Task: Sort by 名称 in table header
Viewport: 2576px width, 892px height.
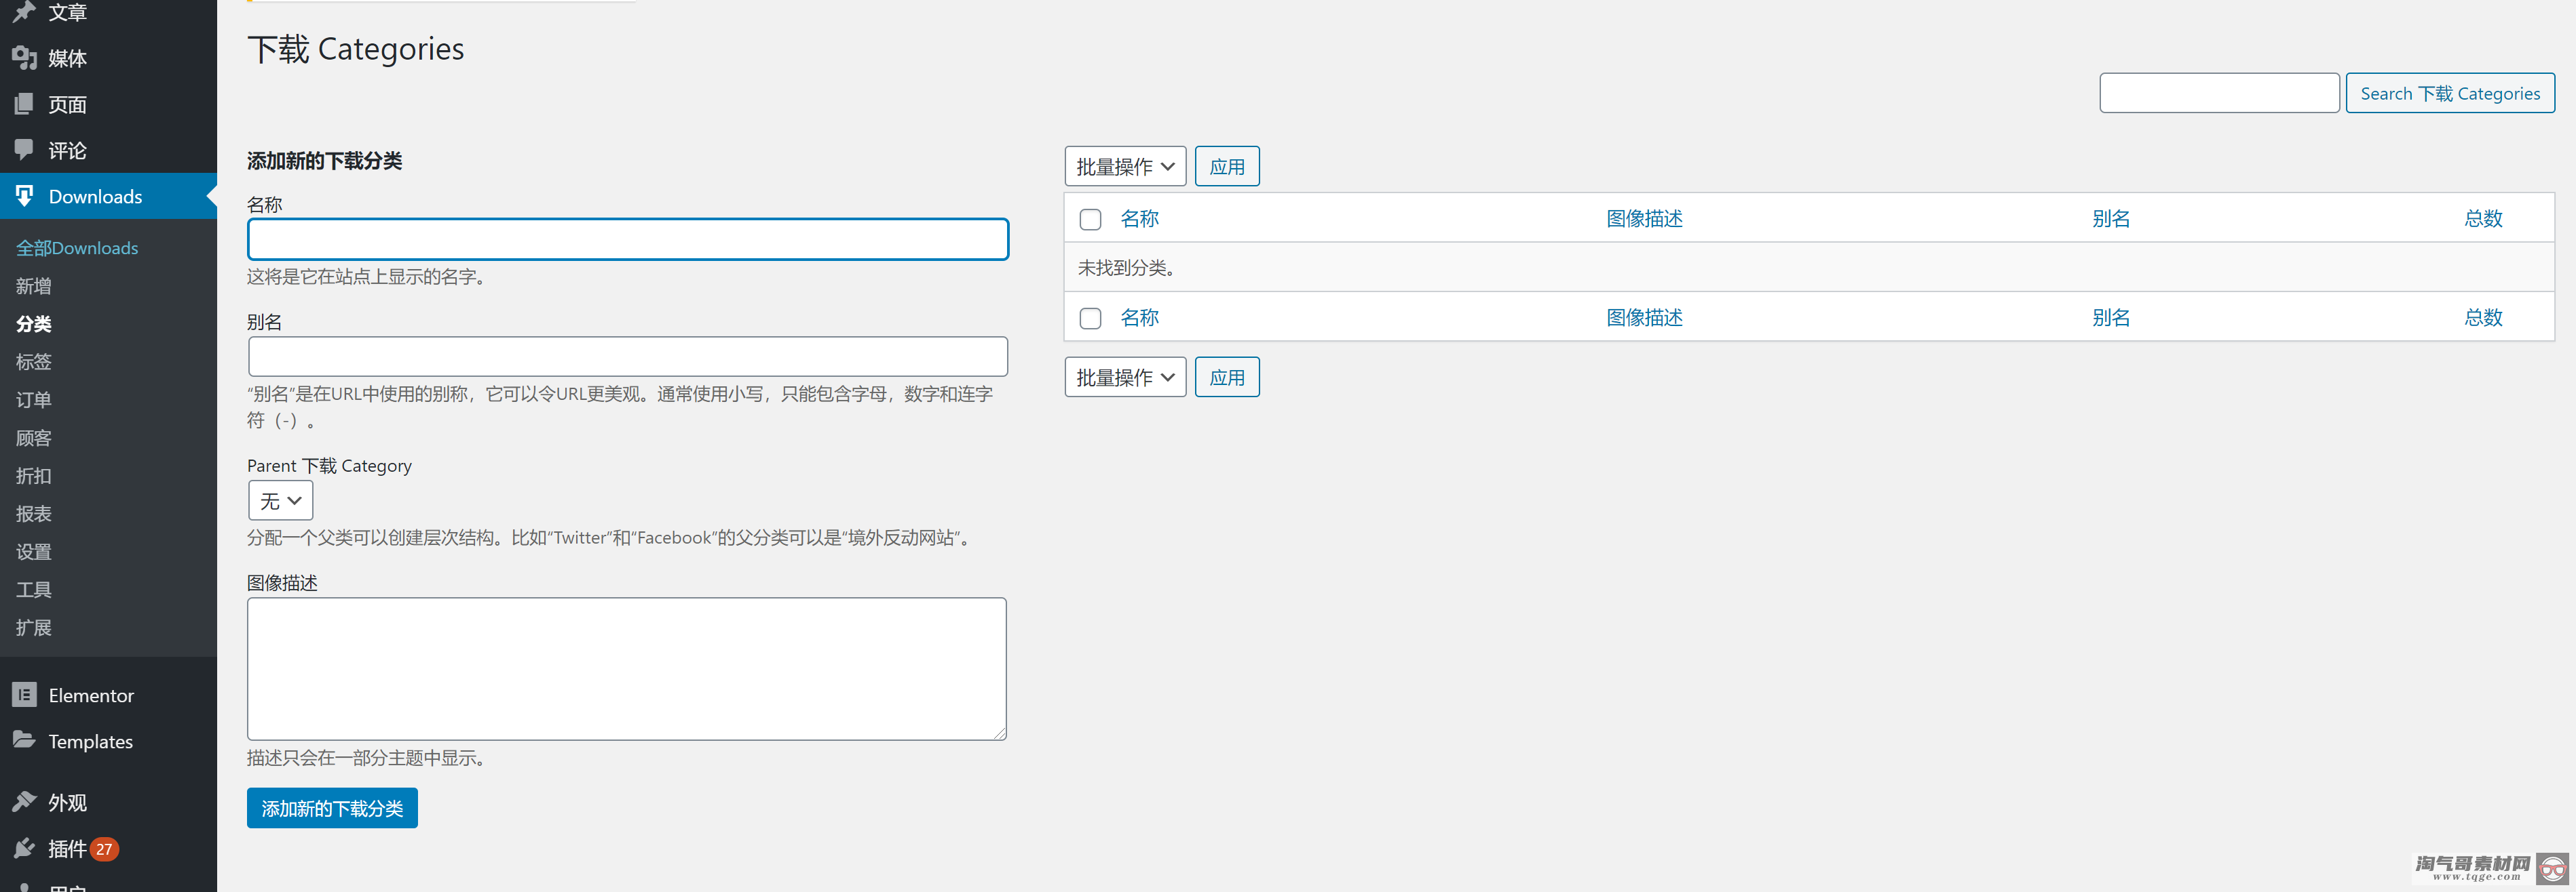Action: coord(1139,219)
